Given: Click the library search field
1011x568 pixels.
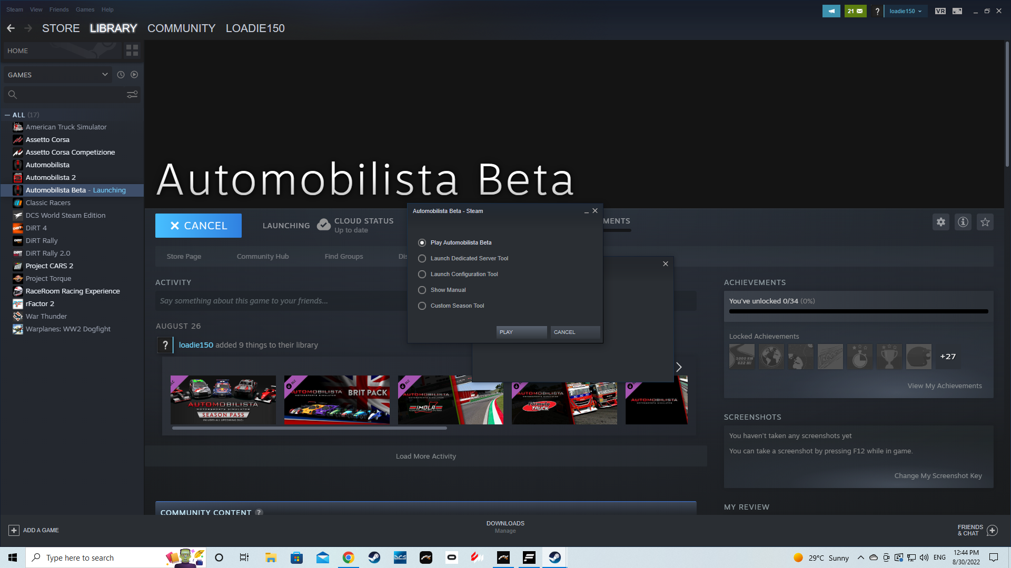Looking at the screenshot, I should pos(72,95).
